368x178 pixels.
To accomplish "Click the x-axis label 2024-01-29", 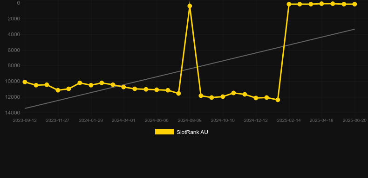I will point(91,121).
